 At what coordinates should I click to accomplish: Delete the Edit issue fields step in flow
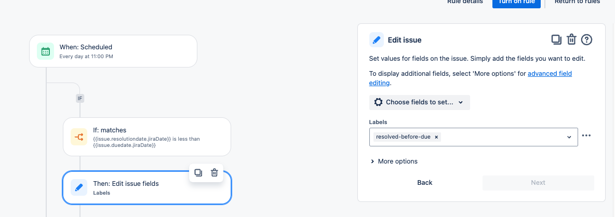click(214, 173)
